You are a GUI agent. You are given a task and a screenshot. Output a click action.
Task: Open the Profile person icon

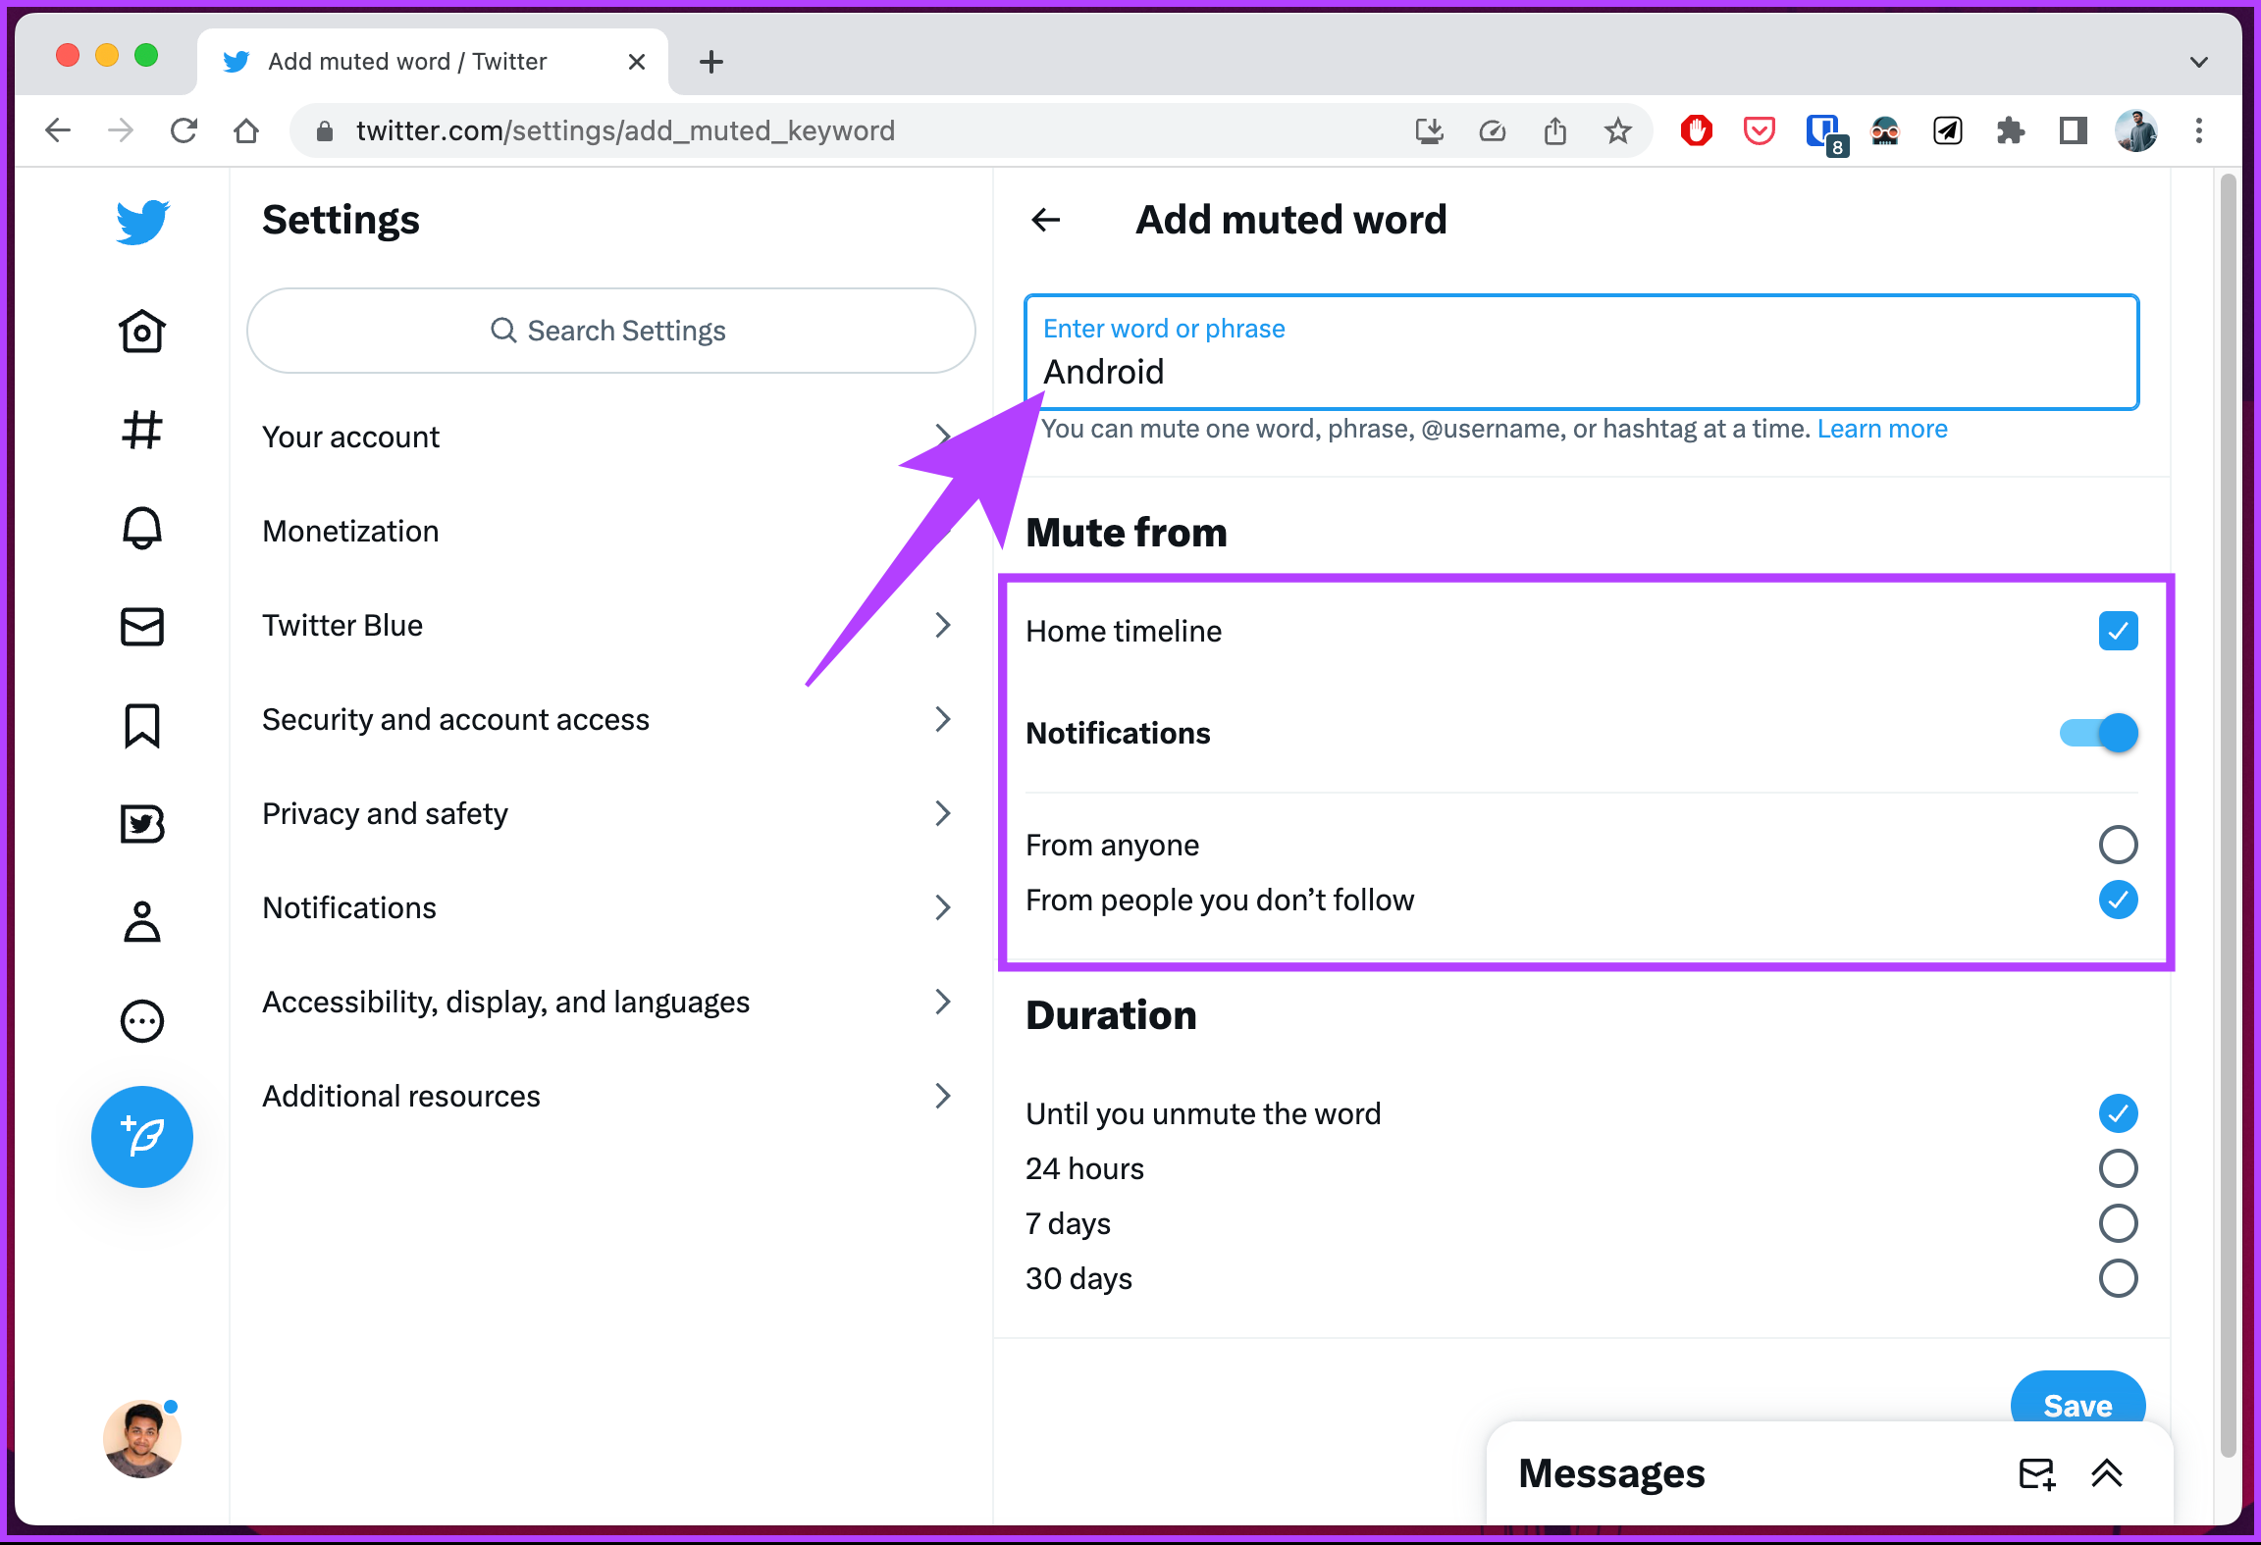coord(142,922)
